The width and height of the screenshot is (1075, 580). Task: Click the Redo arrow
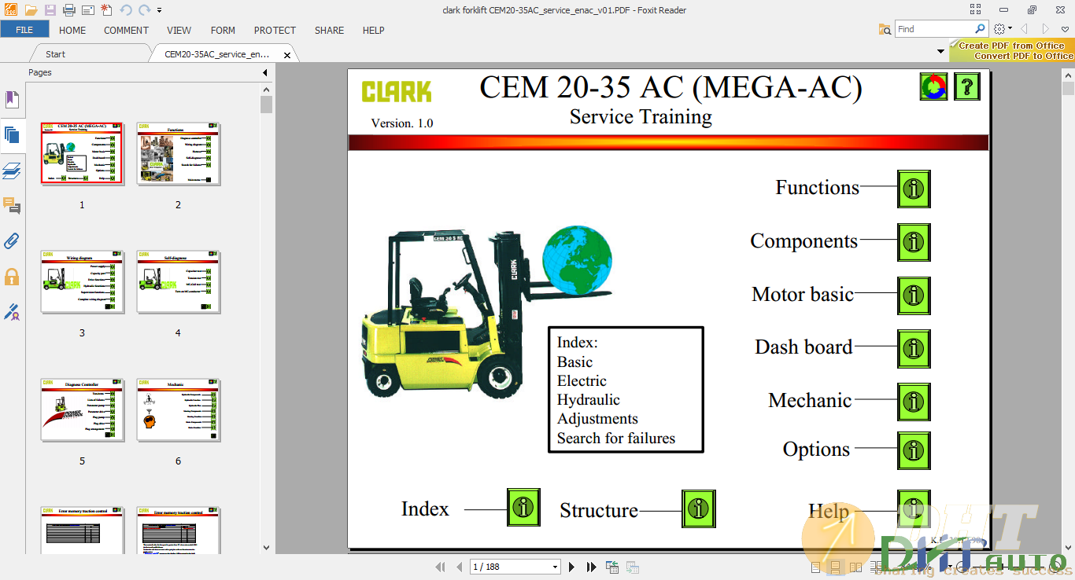click(x=144, y=10)
